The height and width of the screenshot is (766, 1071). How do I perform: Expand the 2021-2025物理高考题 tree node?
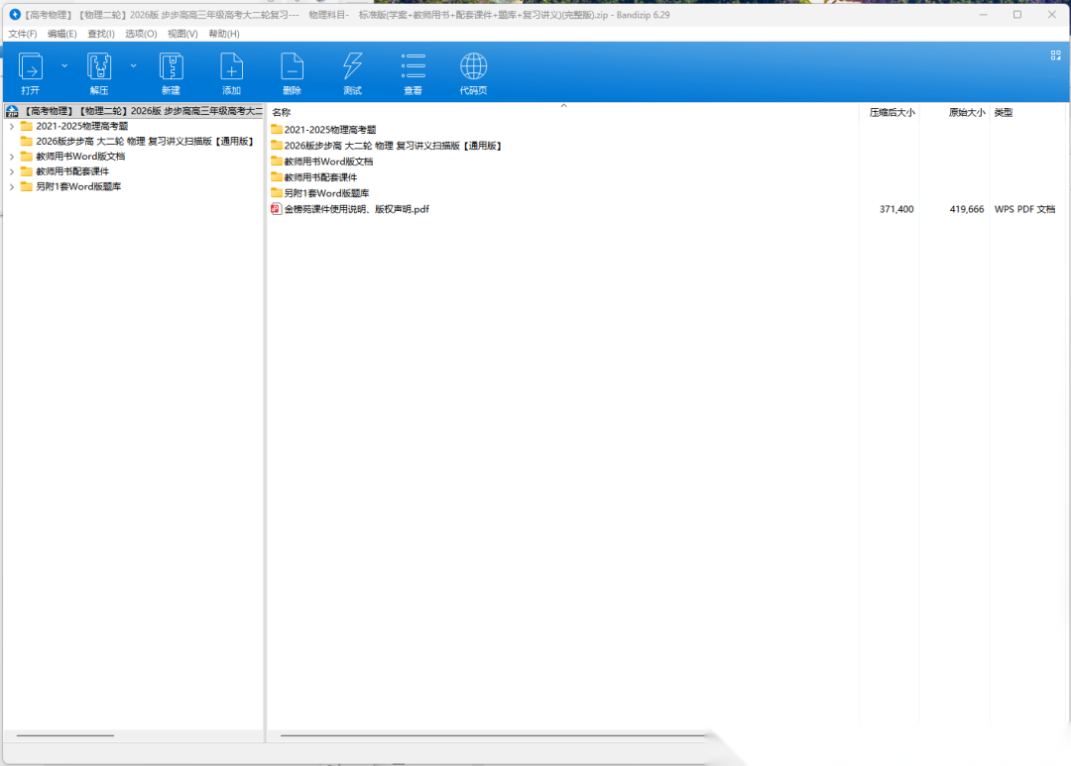(12, 127)
